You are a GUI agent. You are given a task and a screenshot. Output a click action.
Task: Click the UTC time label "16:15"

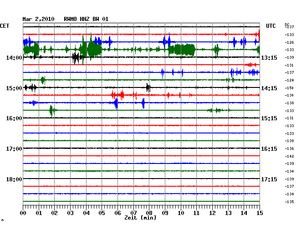point(269,149)
